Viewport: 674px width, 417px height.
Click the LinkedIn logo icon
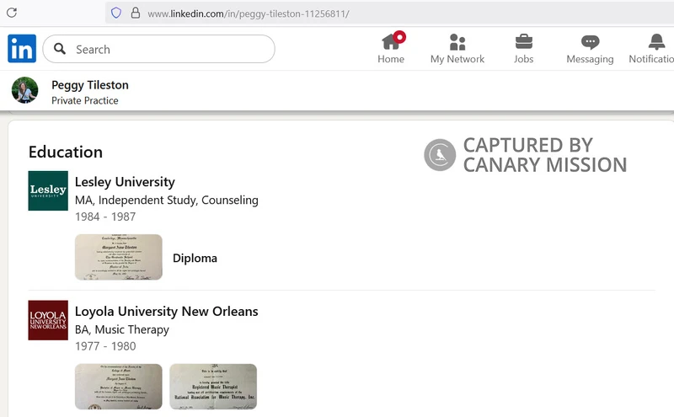pyautogui.click(x=22, y=49)
